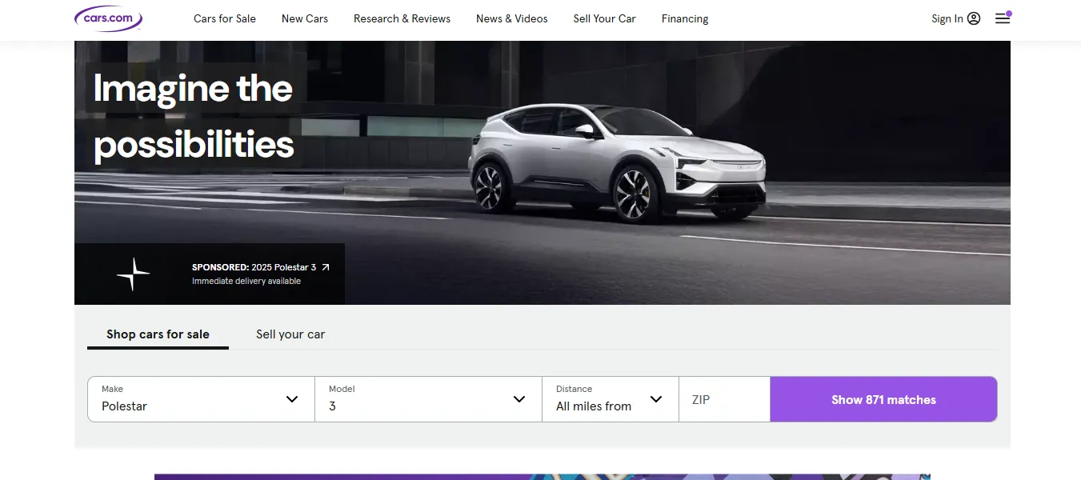Click the cars.com logo

[108, 18]
